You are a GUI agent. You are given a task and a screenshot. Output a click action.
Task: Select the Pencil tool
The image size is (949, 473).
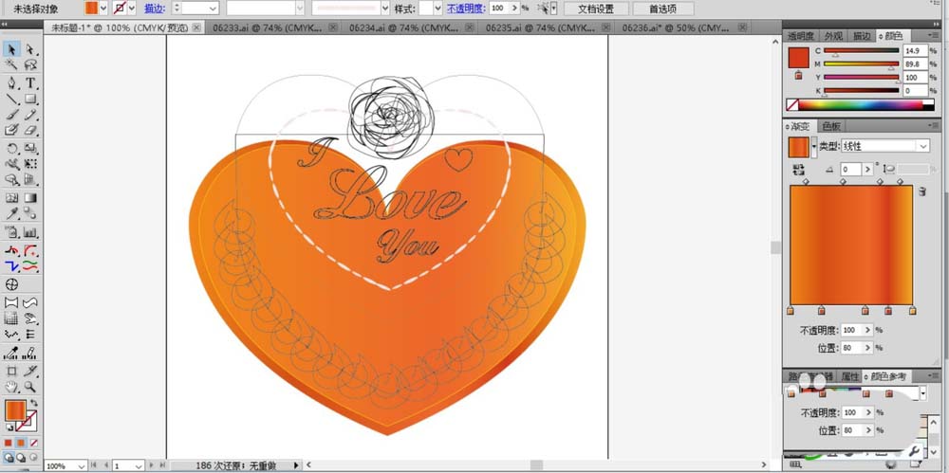click(x=30, y=115)
